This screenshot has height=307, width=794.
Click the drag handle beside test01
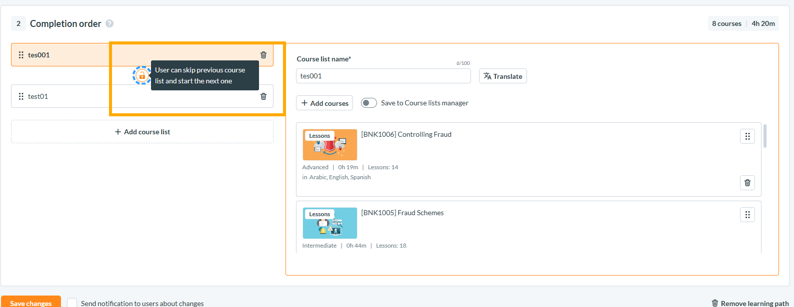point(21,96)
